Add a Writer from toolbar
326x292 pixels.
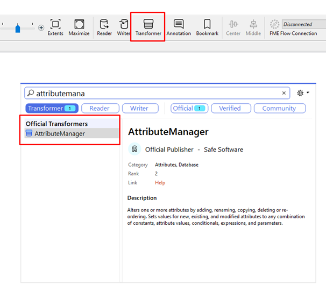click(124, 27)
